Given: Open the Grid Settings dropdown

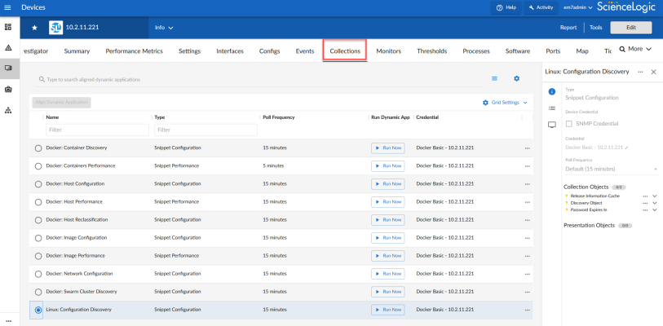Looking at the screenshot, I should (x=506, y=103).
